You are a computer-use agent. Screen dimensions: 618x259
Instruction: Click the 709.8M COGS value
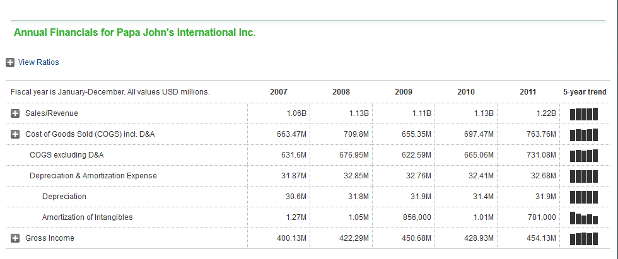(x=356, y=134)
